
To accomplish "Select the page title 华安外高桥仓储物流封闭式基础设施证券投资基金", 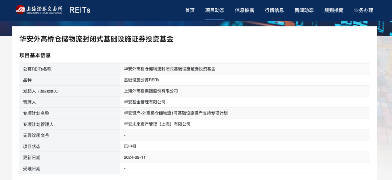I will click(x=96, y=39).
